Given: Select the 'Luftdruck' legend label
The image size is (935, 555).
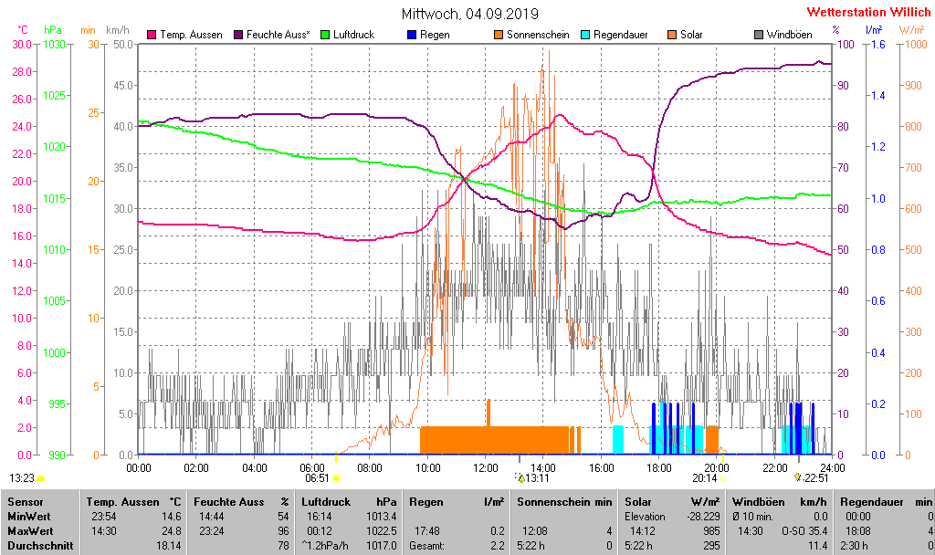Looking at the screenshot, I should pyautogui.click(x=353, y=36).
